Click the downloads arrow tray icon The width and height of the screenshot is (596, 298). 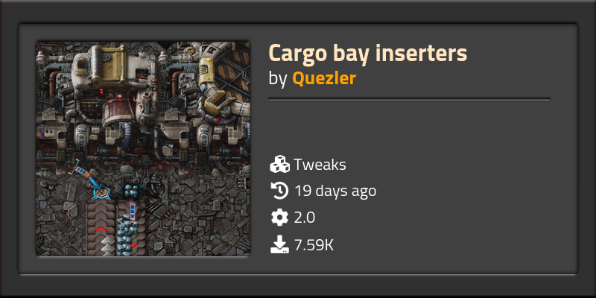coord(279,244)
